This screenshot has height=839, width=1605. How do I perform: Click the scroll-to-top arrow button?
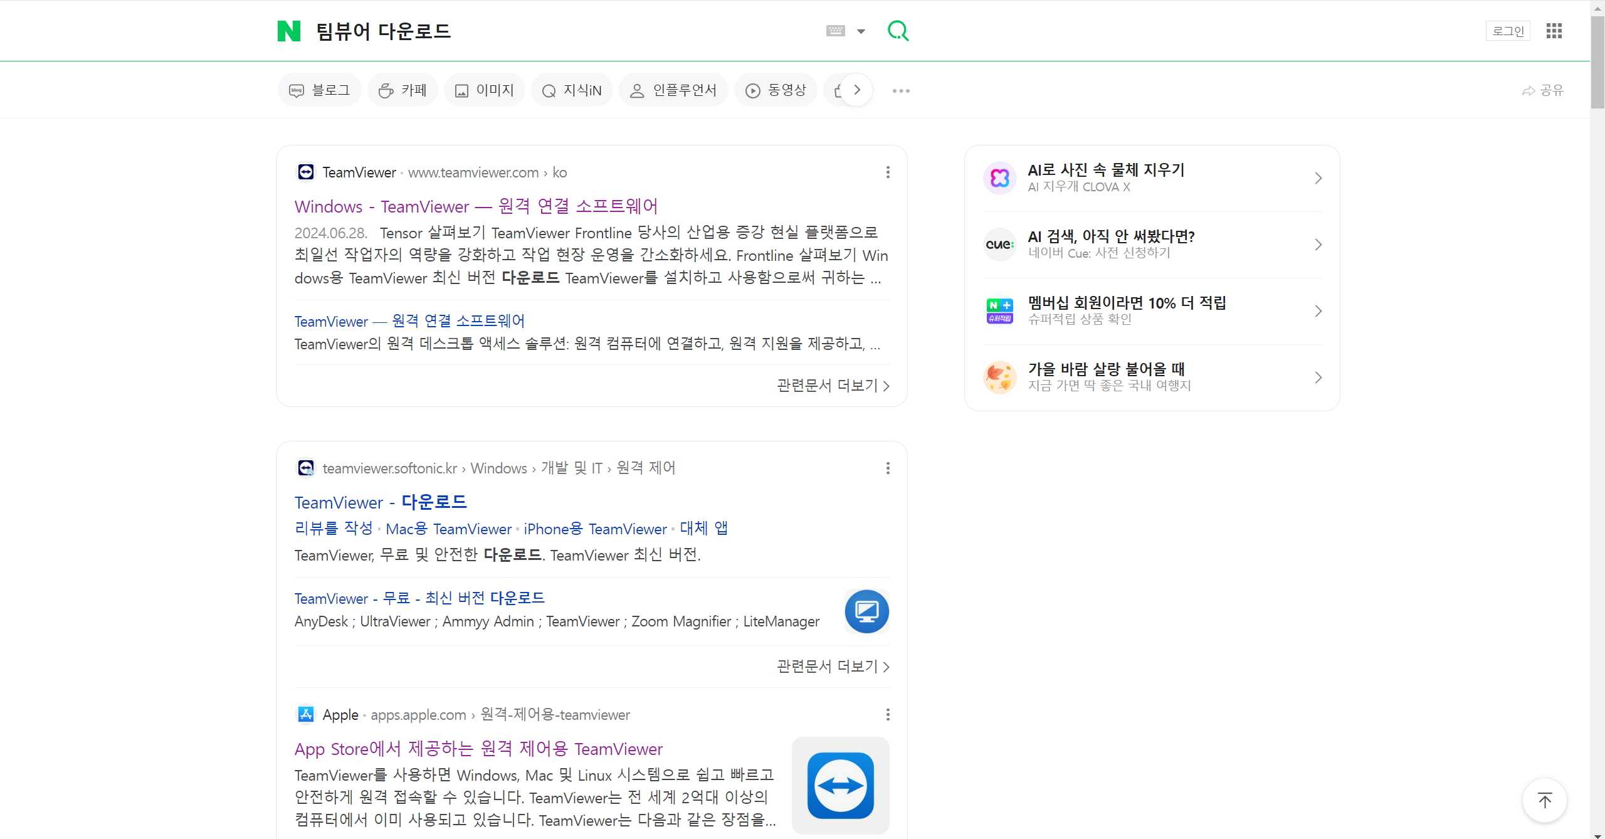point(1545,800)
